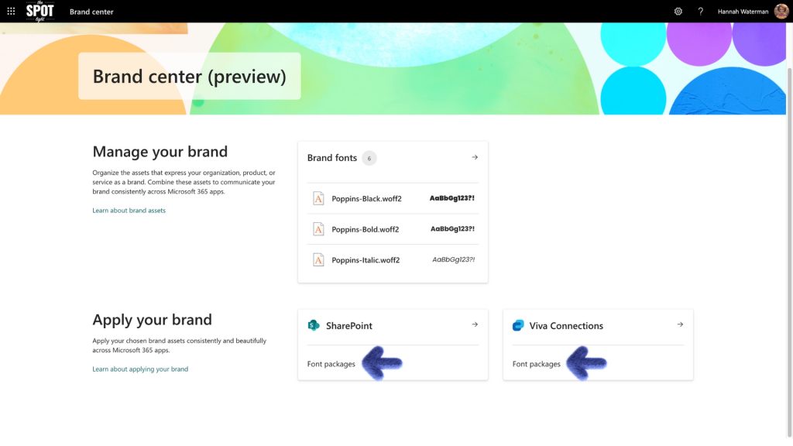Open Hannah Waterman's profile picture
Viewport: 793px width, 446px height.
tap(781, 12)
